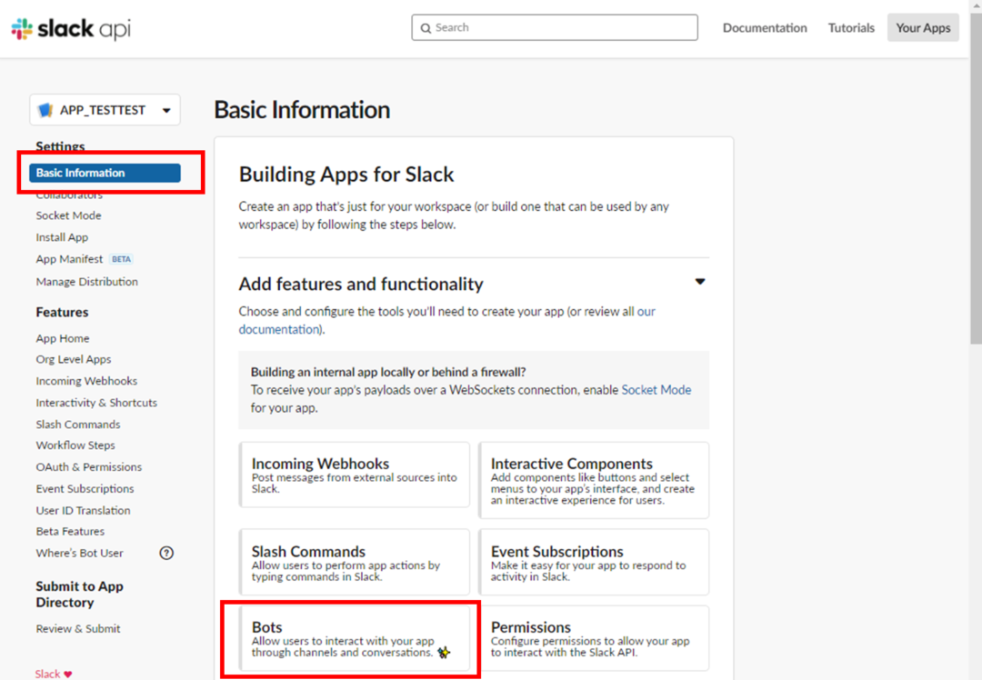The height and width of the screenshot is (680, 982).
Task: Open the Interactive Components feature card
Action: click(594, 480)
